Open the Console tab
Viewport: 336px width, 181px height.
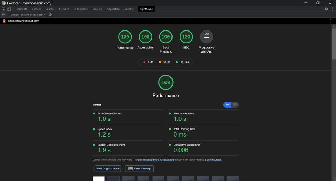click(x=36, y=9)
